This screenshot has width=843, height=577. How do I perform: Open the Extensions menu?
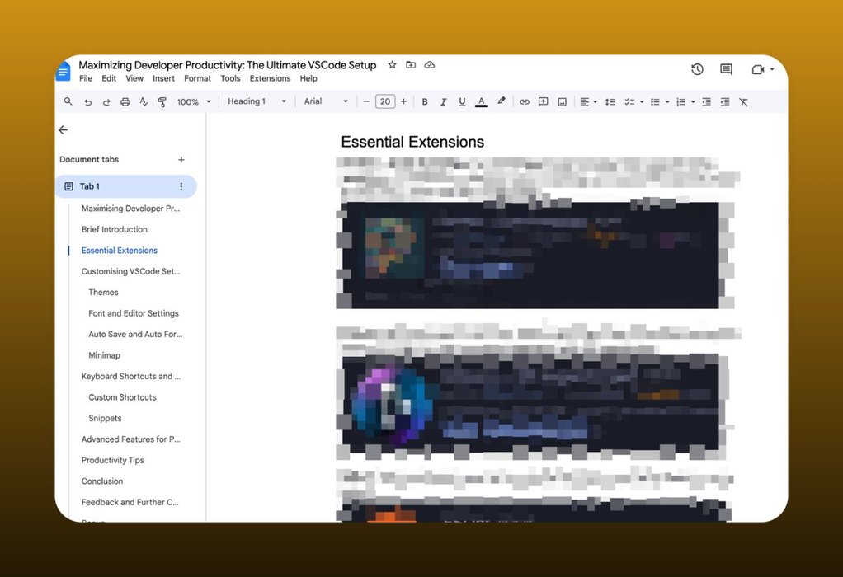[270, 78]
